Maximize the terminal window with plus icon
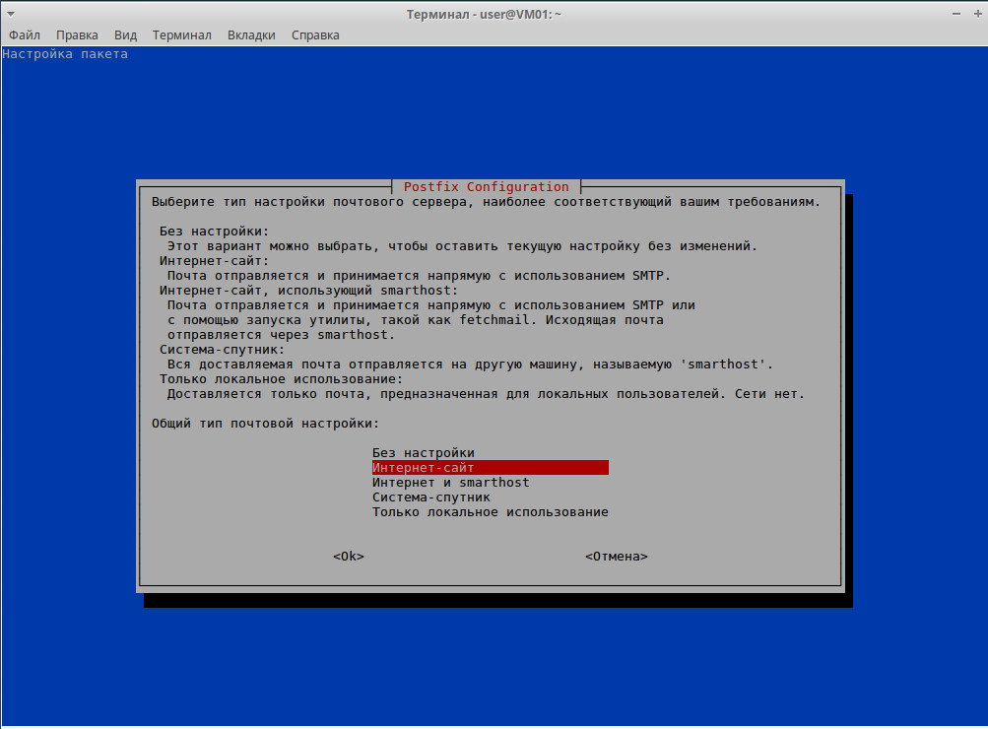 [978, 14]
